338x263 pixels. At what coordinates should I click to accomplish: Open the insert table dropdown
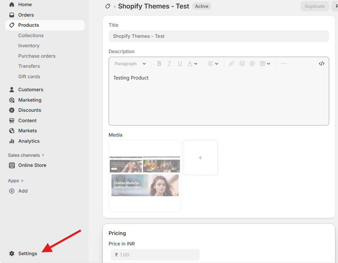click(265, 64)
